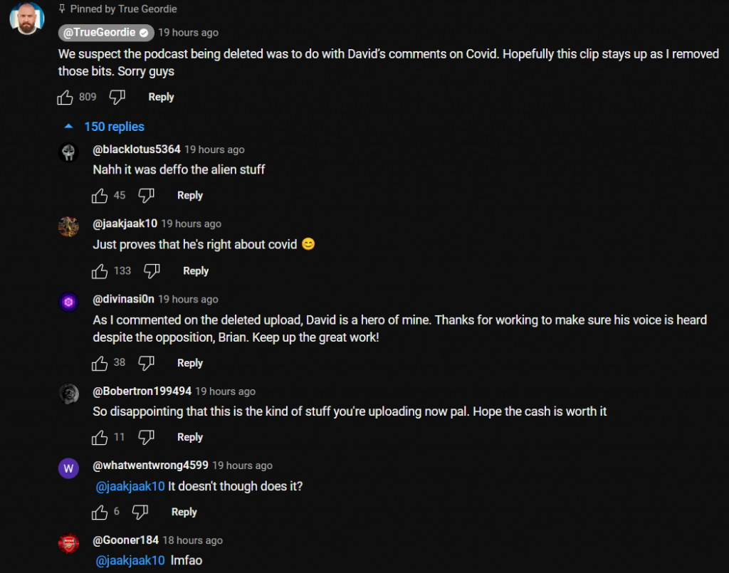Like jaakjaak10's covid reply
This screenshot has height=573, width=729.
click(x=100, y=270)
